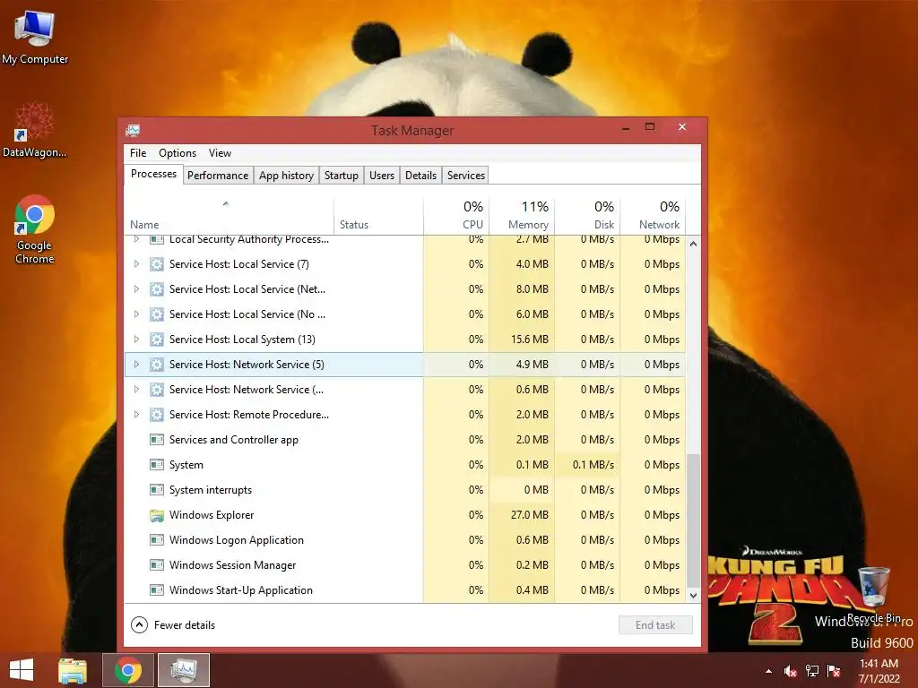Sort by the Disk column header

coord(587,215)
